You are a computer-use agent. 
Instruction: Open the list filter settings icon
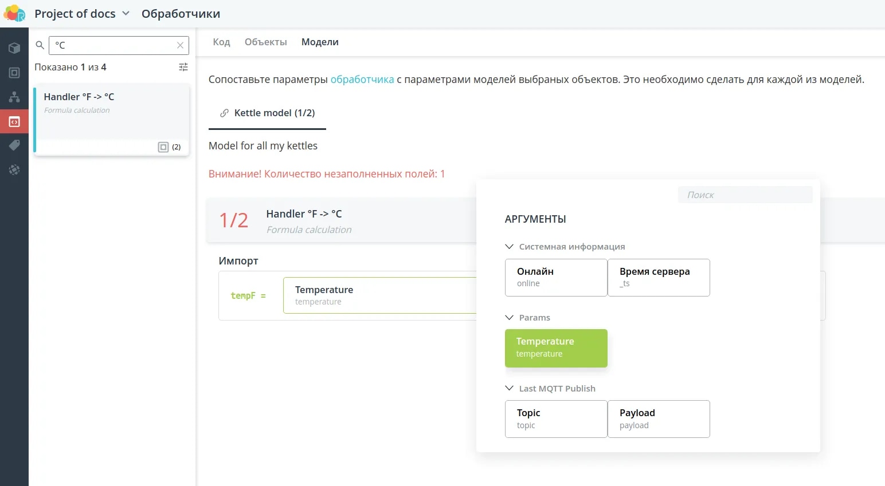[183, 67]
